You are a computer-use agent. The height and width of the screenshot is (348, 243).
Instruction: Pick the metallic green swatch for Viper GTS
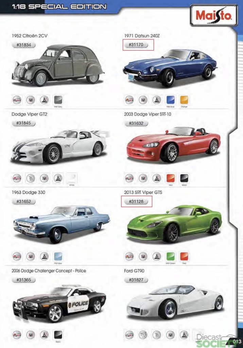170,256
